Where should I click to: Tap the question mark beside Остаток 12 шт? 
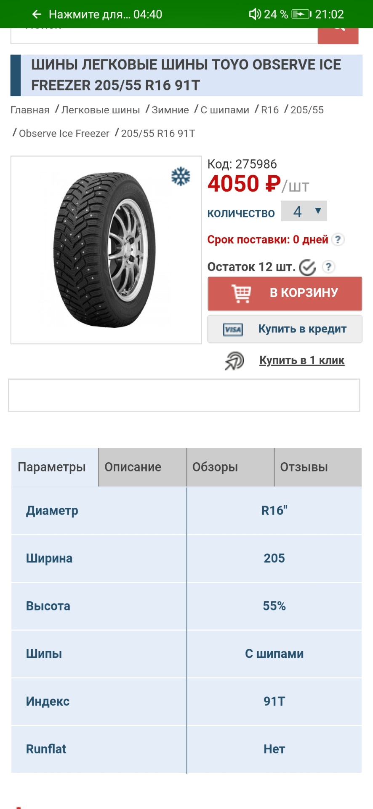point(328,267)
